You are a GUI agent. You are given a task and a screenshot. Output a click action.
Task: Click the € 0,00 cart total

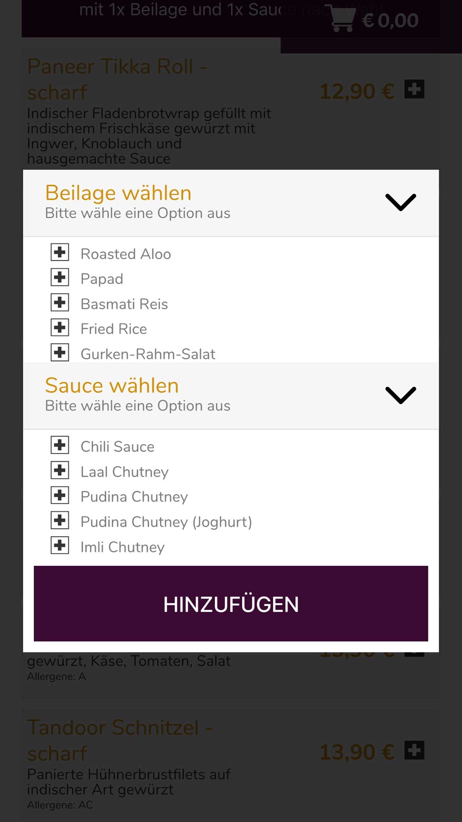point(390,20)
